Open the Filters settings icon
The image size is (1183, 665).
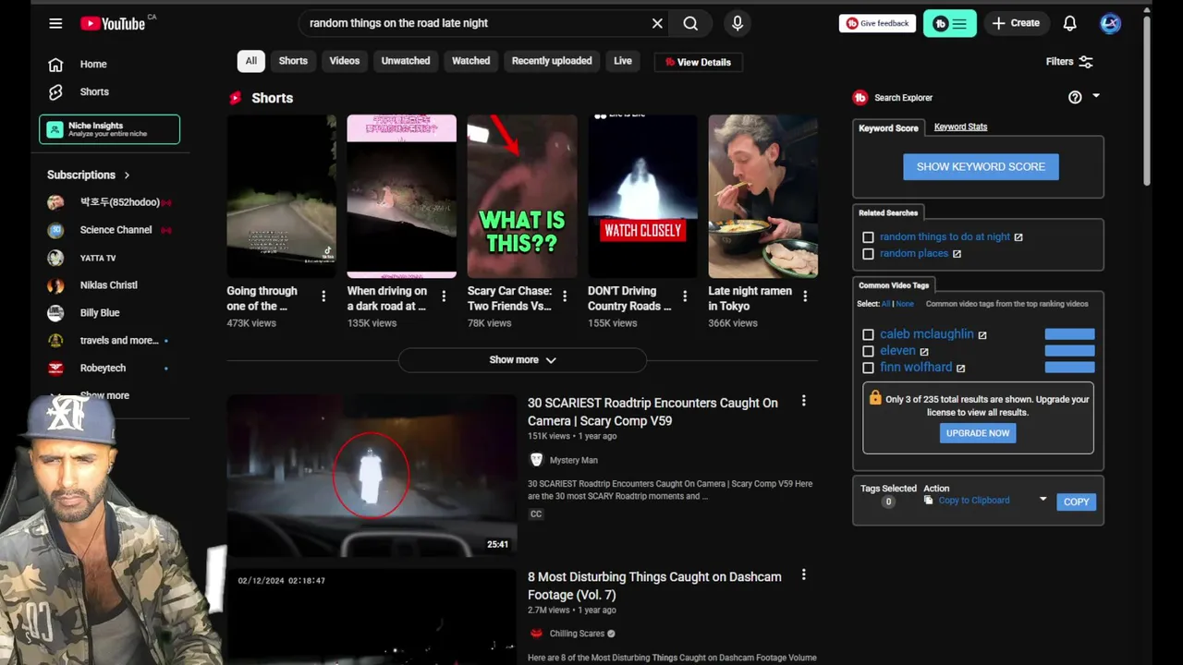[1086, 62]
